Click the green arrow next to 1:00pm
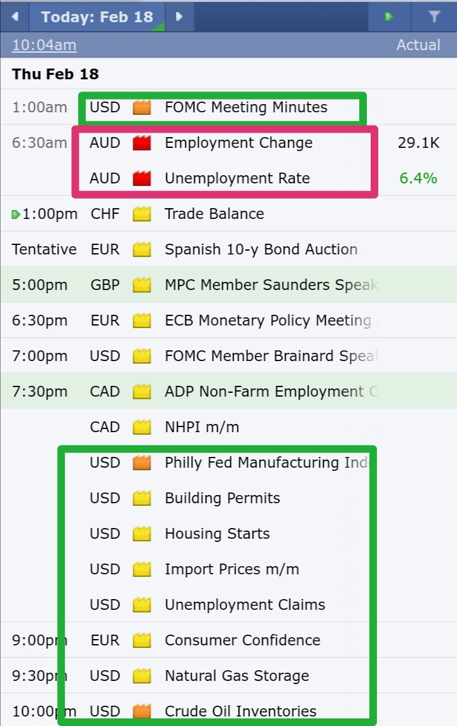Image resolution: width=457 pixels, height=726 pixels. [x=16, y=214]
